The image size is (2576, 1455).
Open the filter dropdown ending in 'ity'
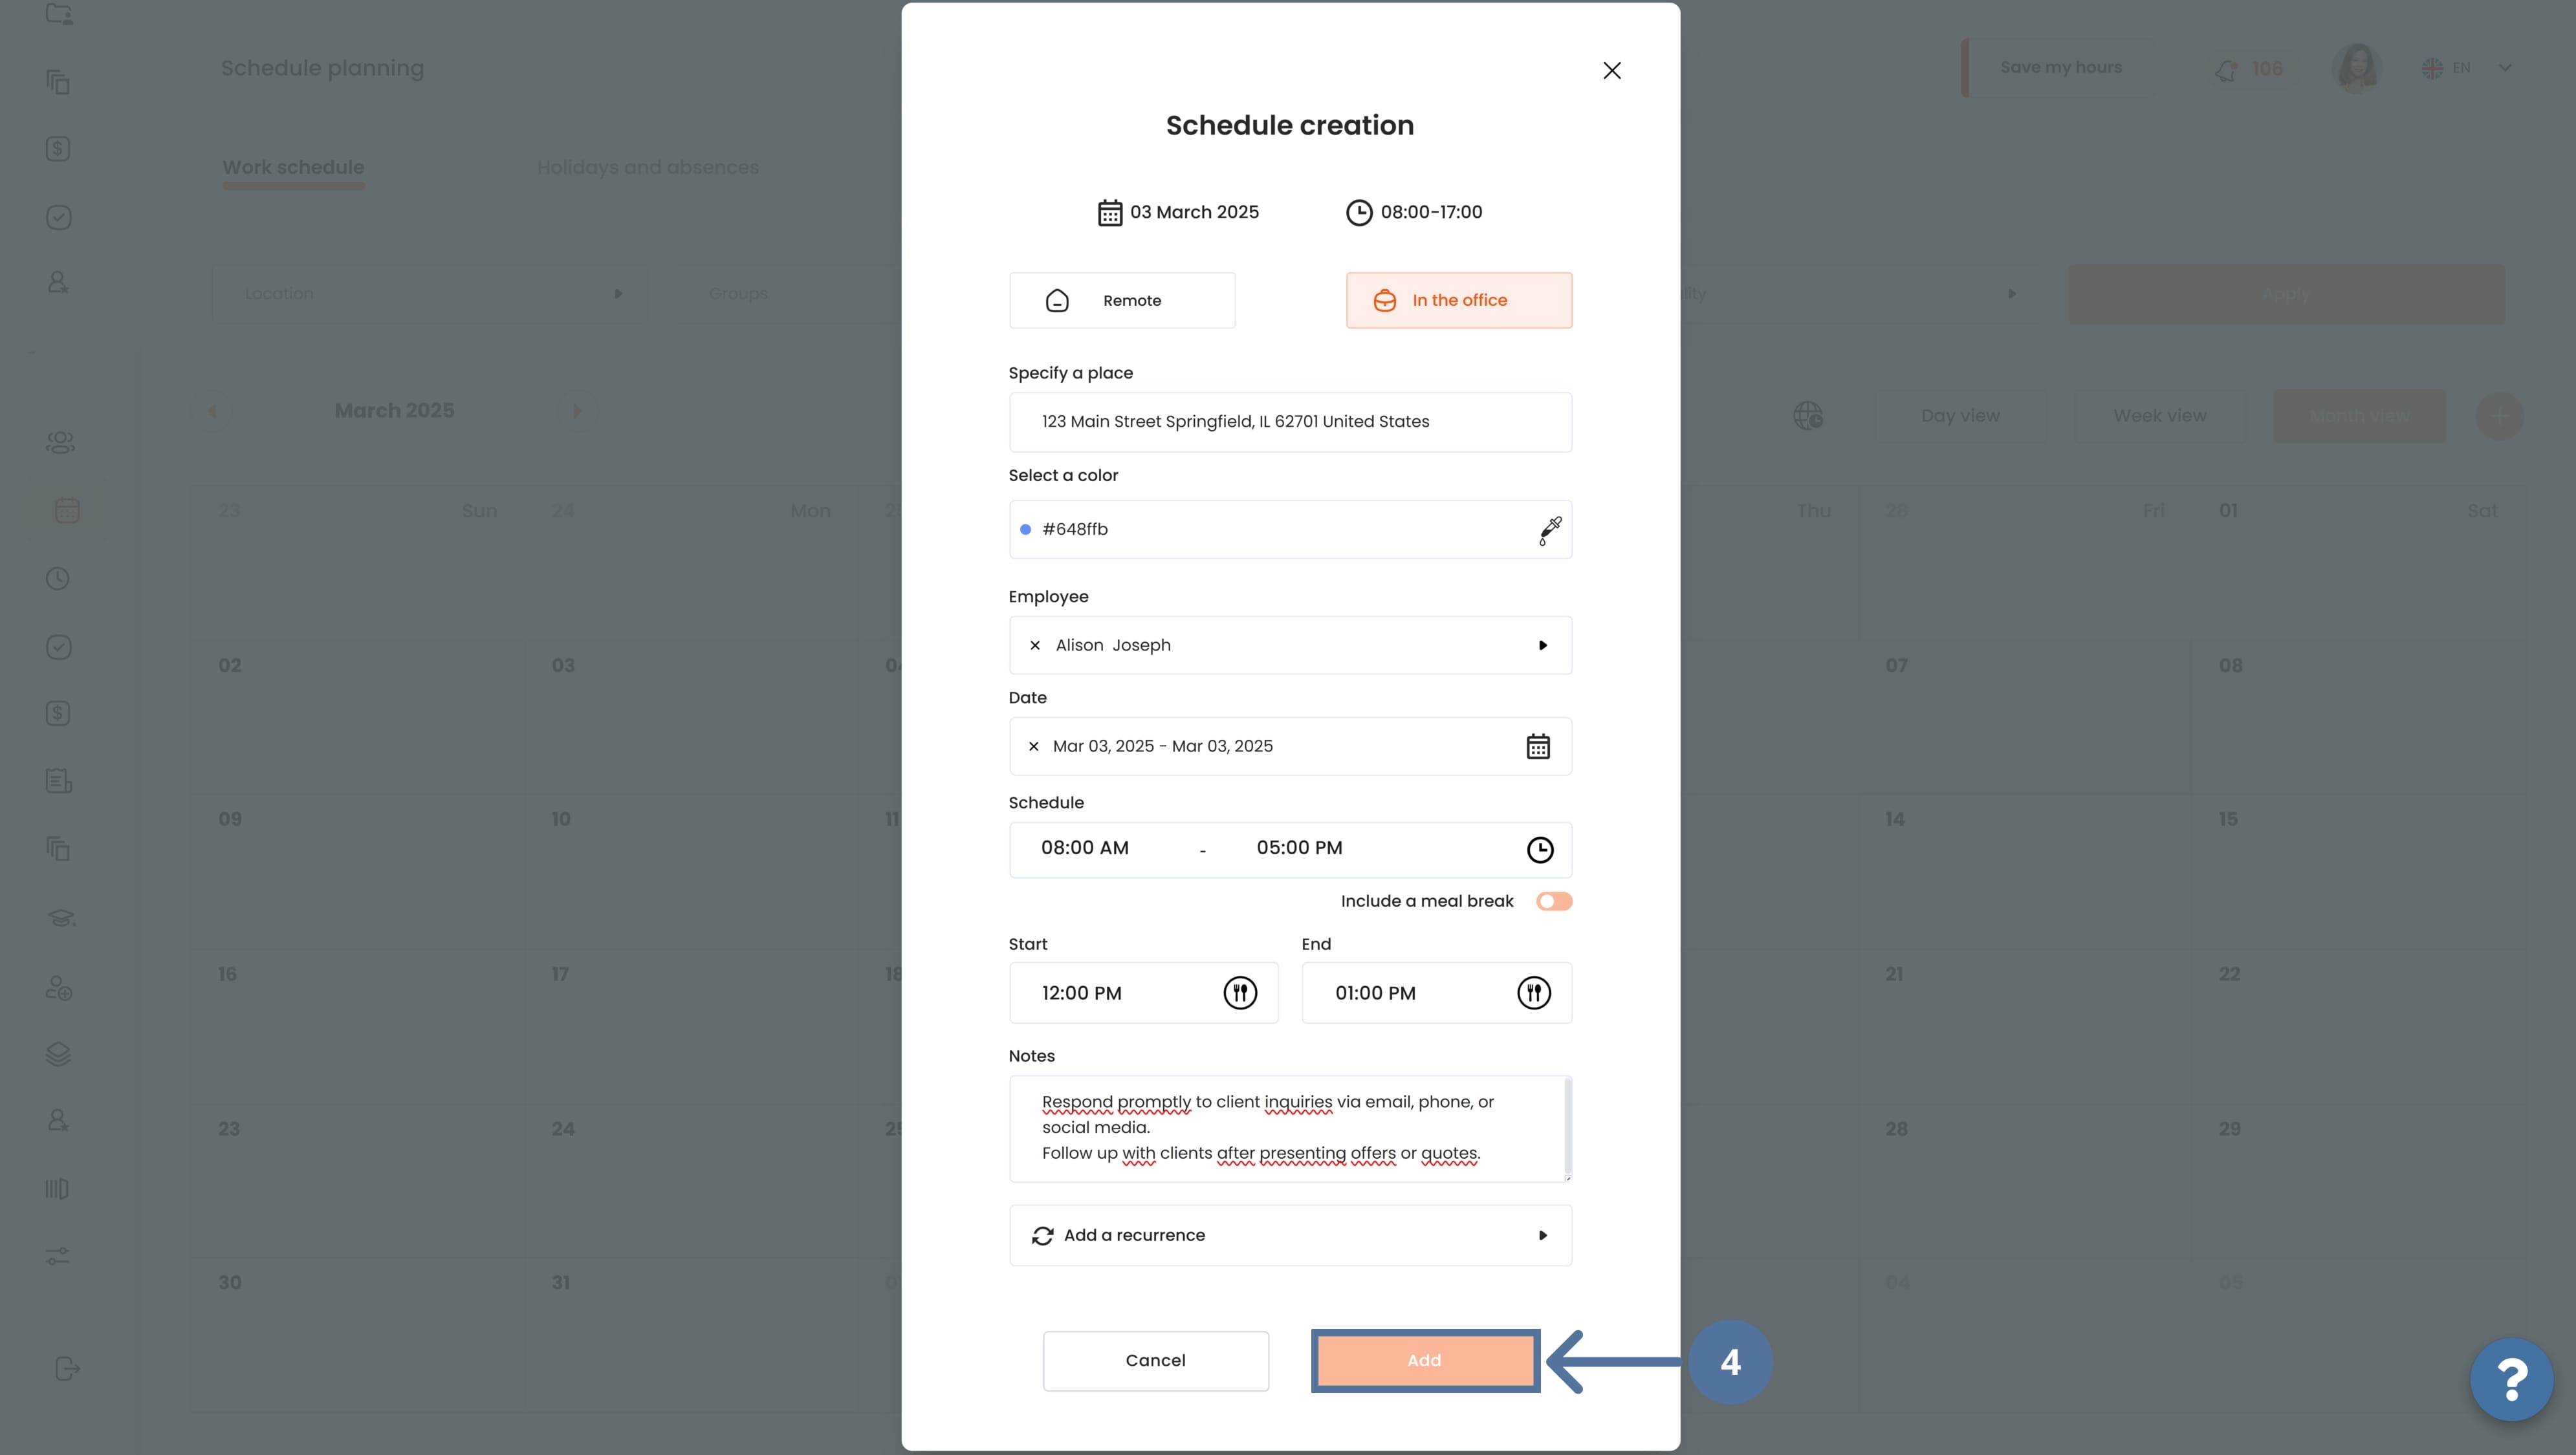[x=1860, y=294]
